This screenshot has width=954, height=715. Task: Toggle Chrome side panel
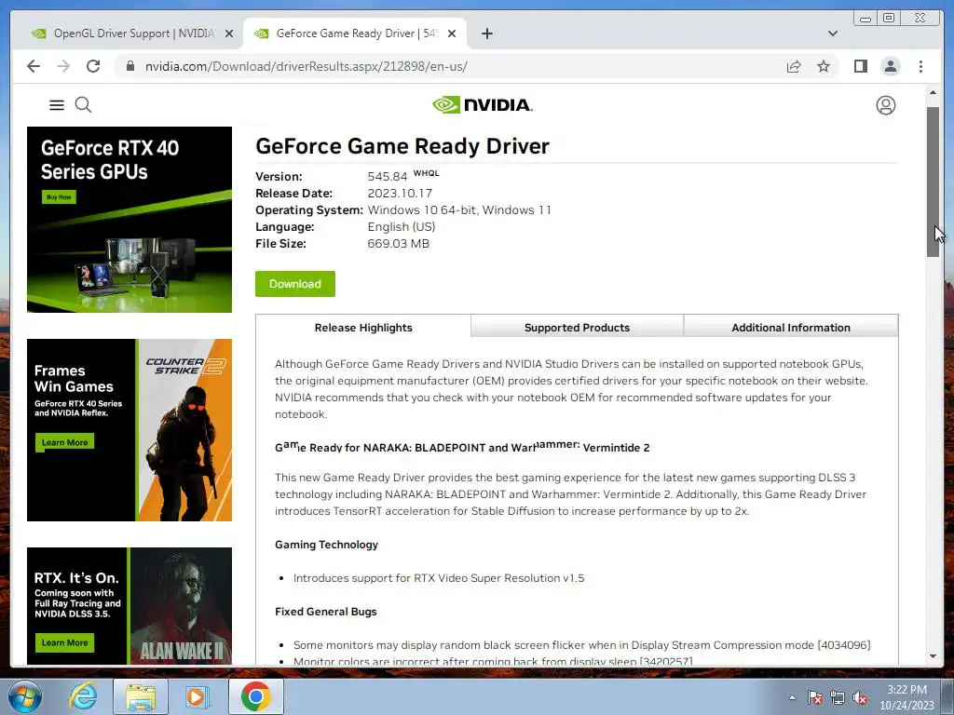point(860,66)
